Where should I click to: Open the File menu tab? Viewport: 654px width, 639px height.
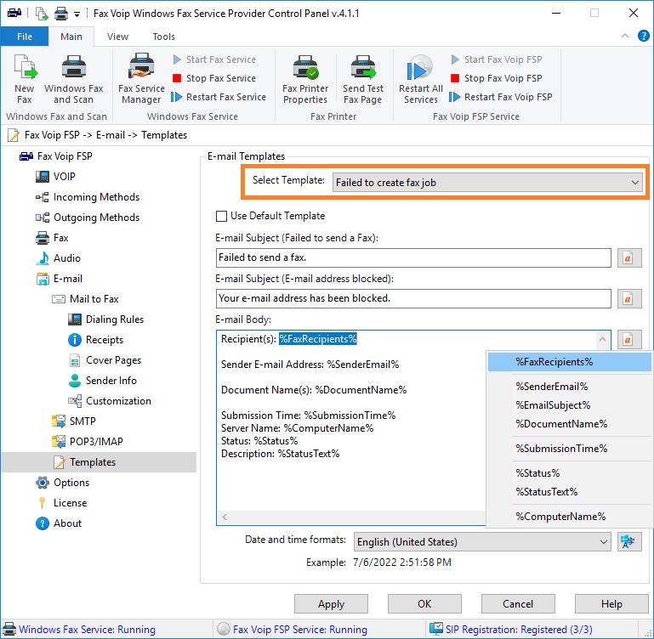[x=25, y=37]
